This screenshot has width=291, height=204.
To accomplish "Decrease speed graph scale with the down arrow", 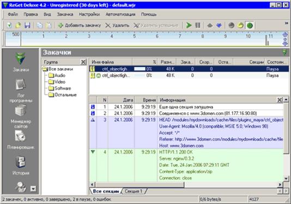I will 285,44.
